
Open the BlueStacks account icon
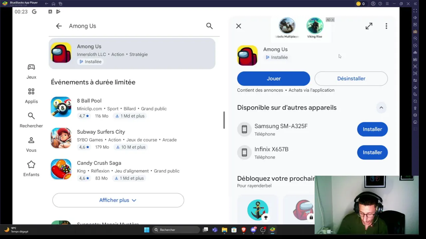(373, 4)
